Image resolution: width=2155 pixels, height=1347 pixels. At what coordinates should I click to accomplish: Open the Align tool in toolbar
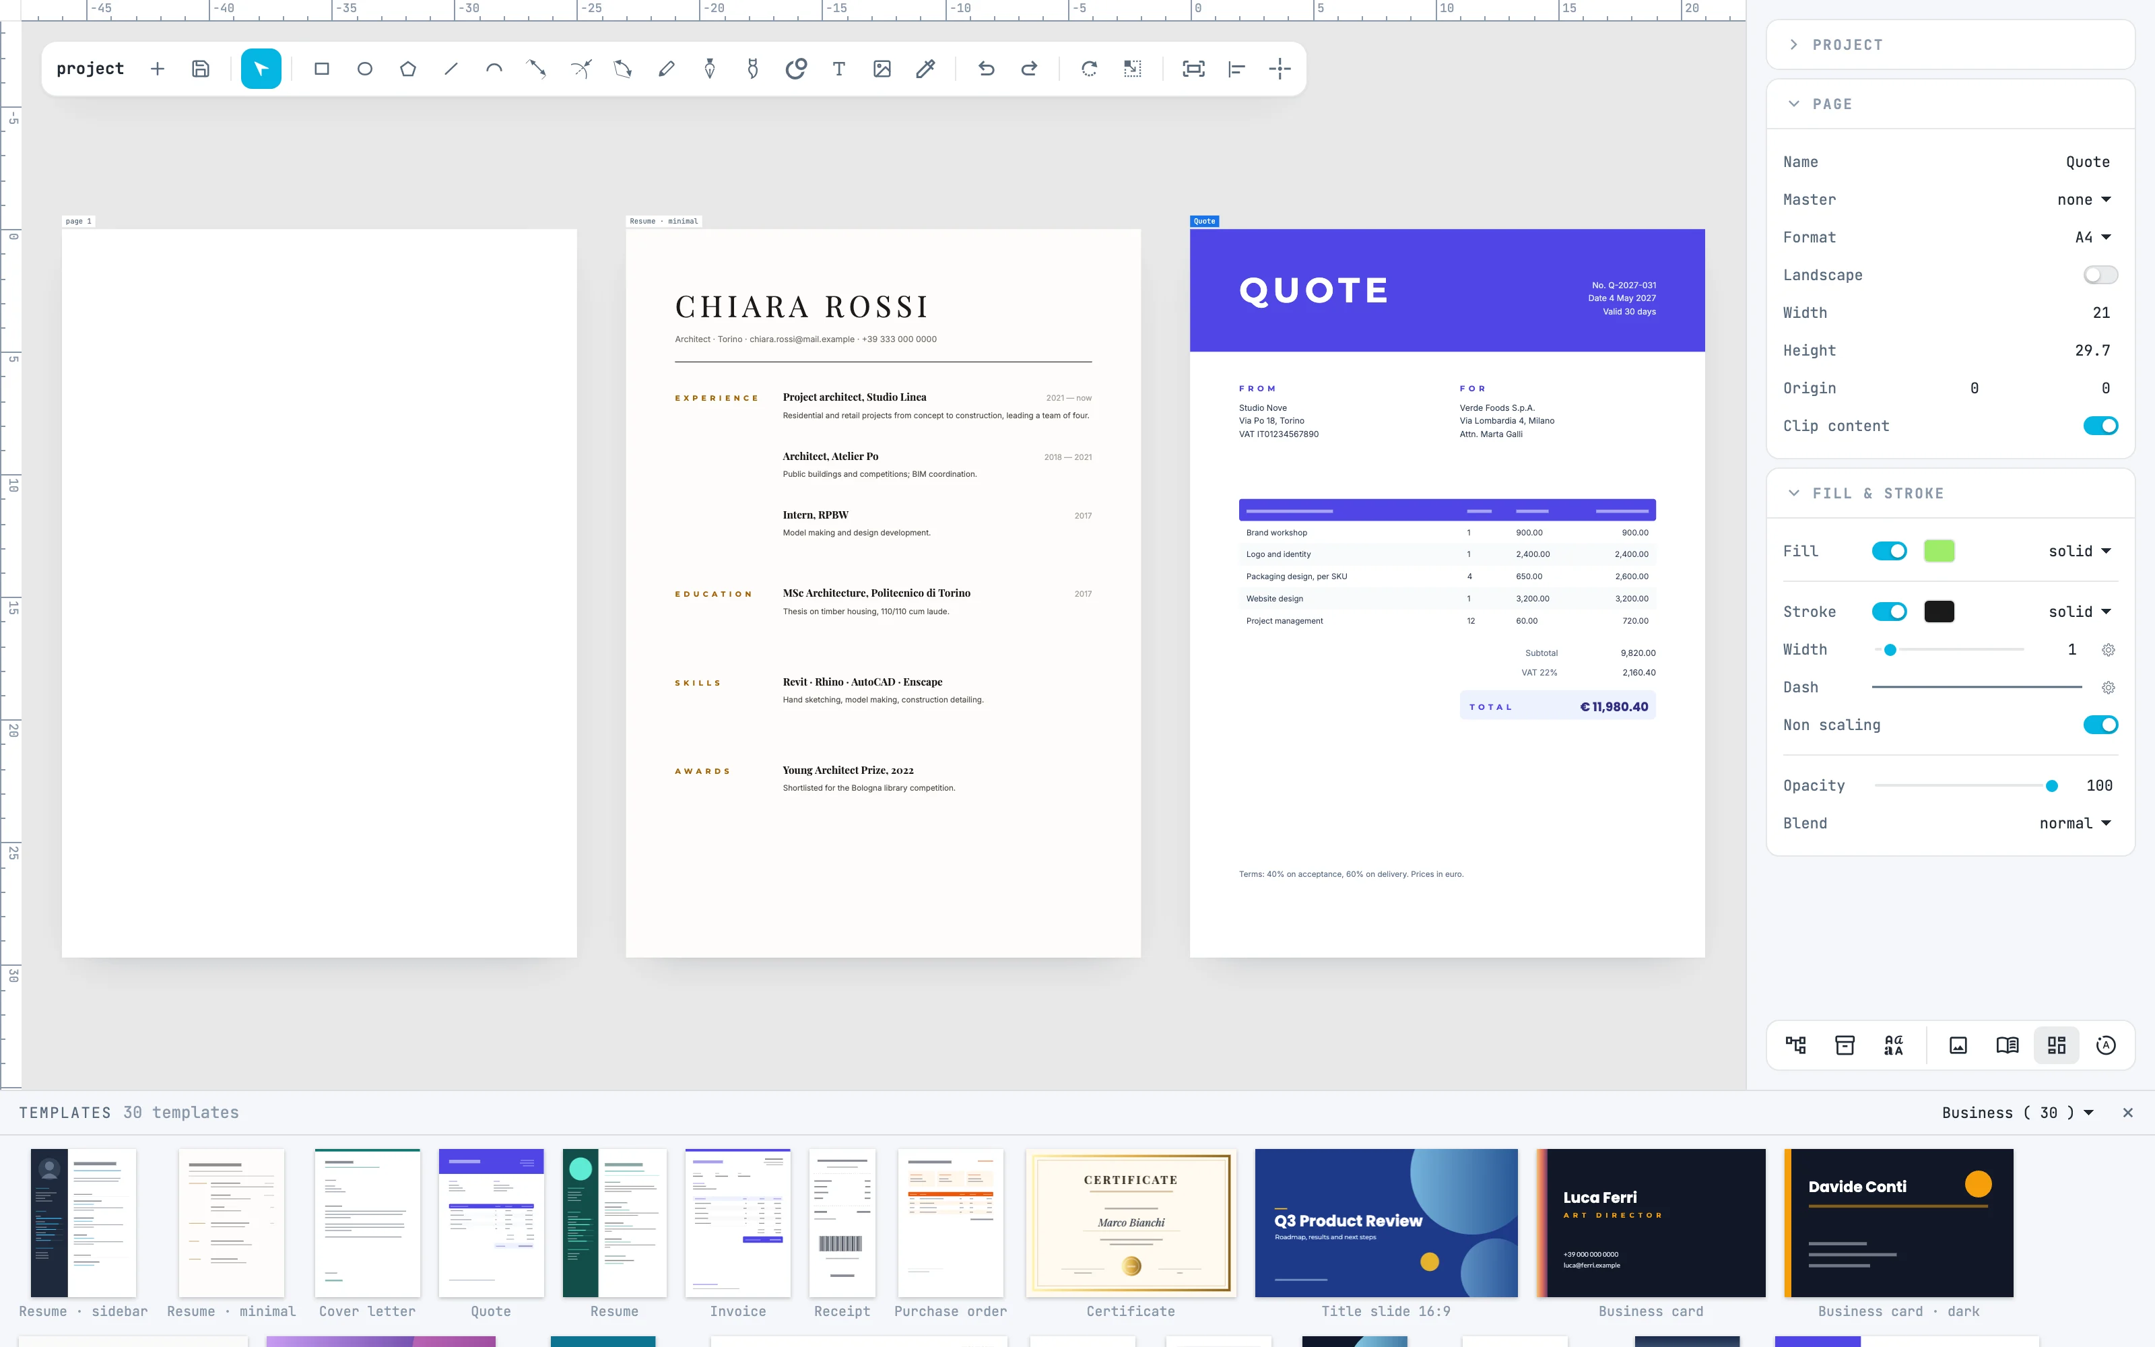point(1237,69)
